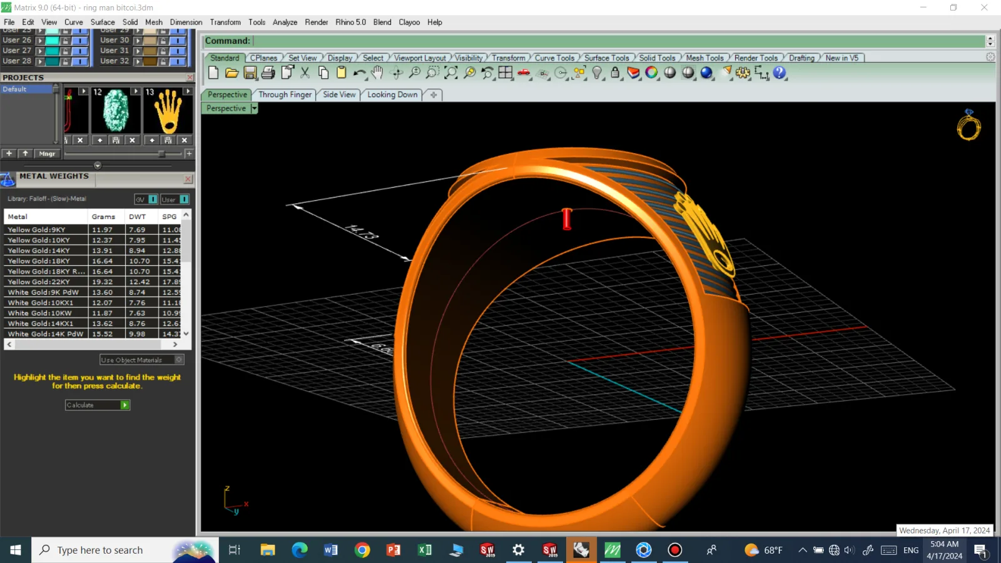Click the blue Help question mark icon

(780, 73)
